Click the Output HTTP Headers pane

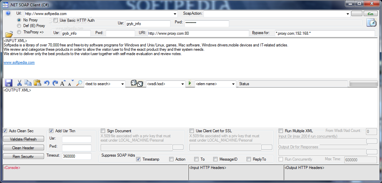pyautogui.click(x=332, y=173)
